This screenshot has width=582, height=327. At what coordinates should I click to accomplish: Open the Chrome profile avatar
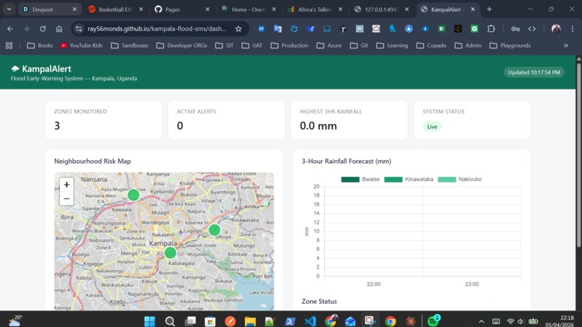coord(556,29)
